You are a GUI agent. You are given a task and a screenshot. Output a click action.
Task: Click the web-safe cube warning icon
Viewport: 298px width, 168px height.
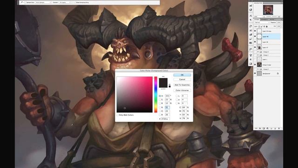point(169,84)
